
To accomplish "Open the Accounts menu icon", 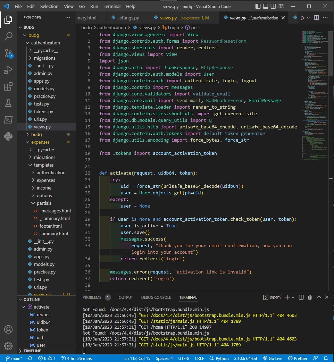I will click(x=8, y=329).
